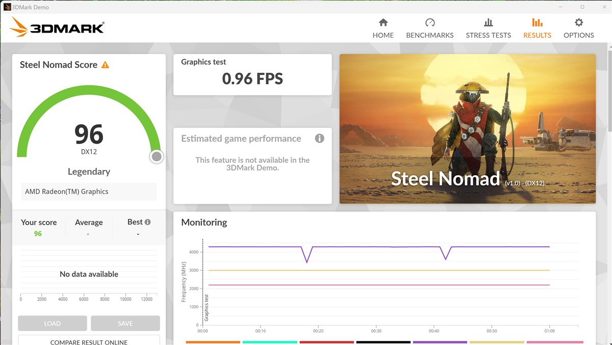Click the 3DMark Demo title bar app icon

click(x=7, y=7)
